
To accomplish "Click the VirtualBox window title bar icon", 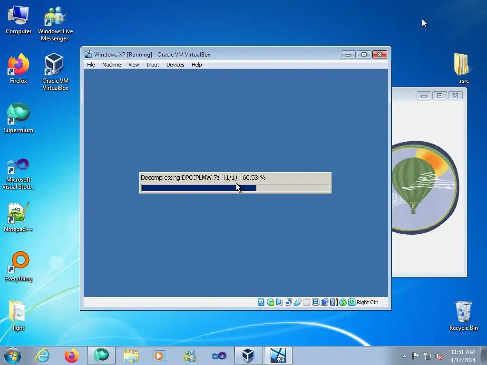I will [88, 54].
